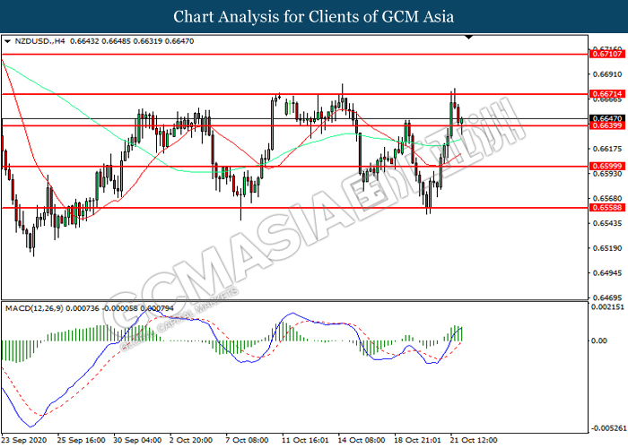Viewport: 628px width, 448px height.
Task: Click the NZDUSD.,H4 symbol title text
Action: tap(39, 41)
